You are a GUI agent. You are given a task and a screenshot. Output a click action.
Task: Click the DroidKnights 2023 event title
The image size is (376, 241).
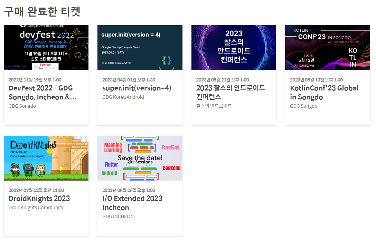click(39, 199)
